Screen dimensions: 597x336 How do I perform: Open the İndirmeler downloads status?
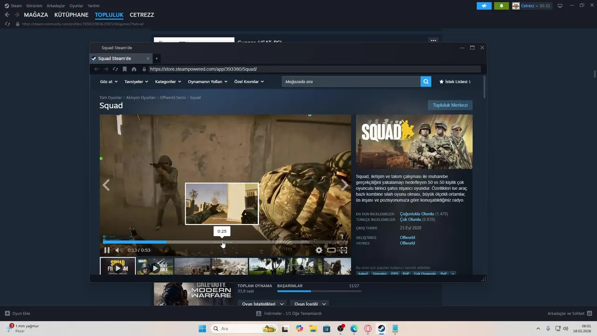[x=289, y=314]
